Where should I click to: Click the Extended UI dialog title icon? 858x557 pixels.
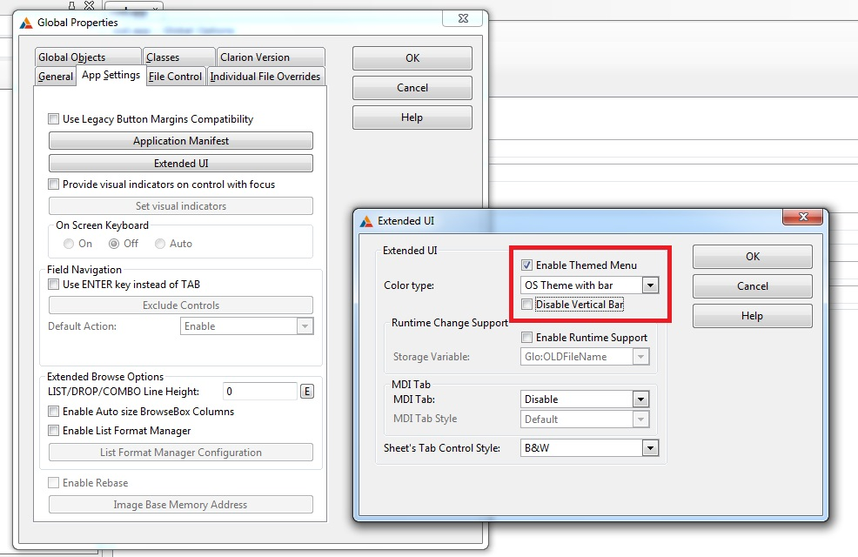366,221
